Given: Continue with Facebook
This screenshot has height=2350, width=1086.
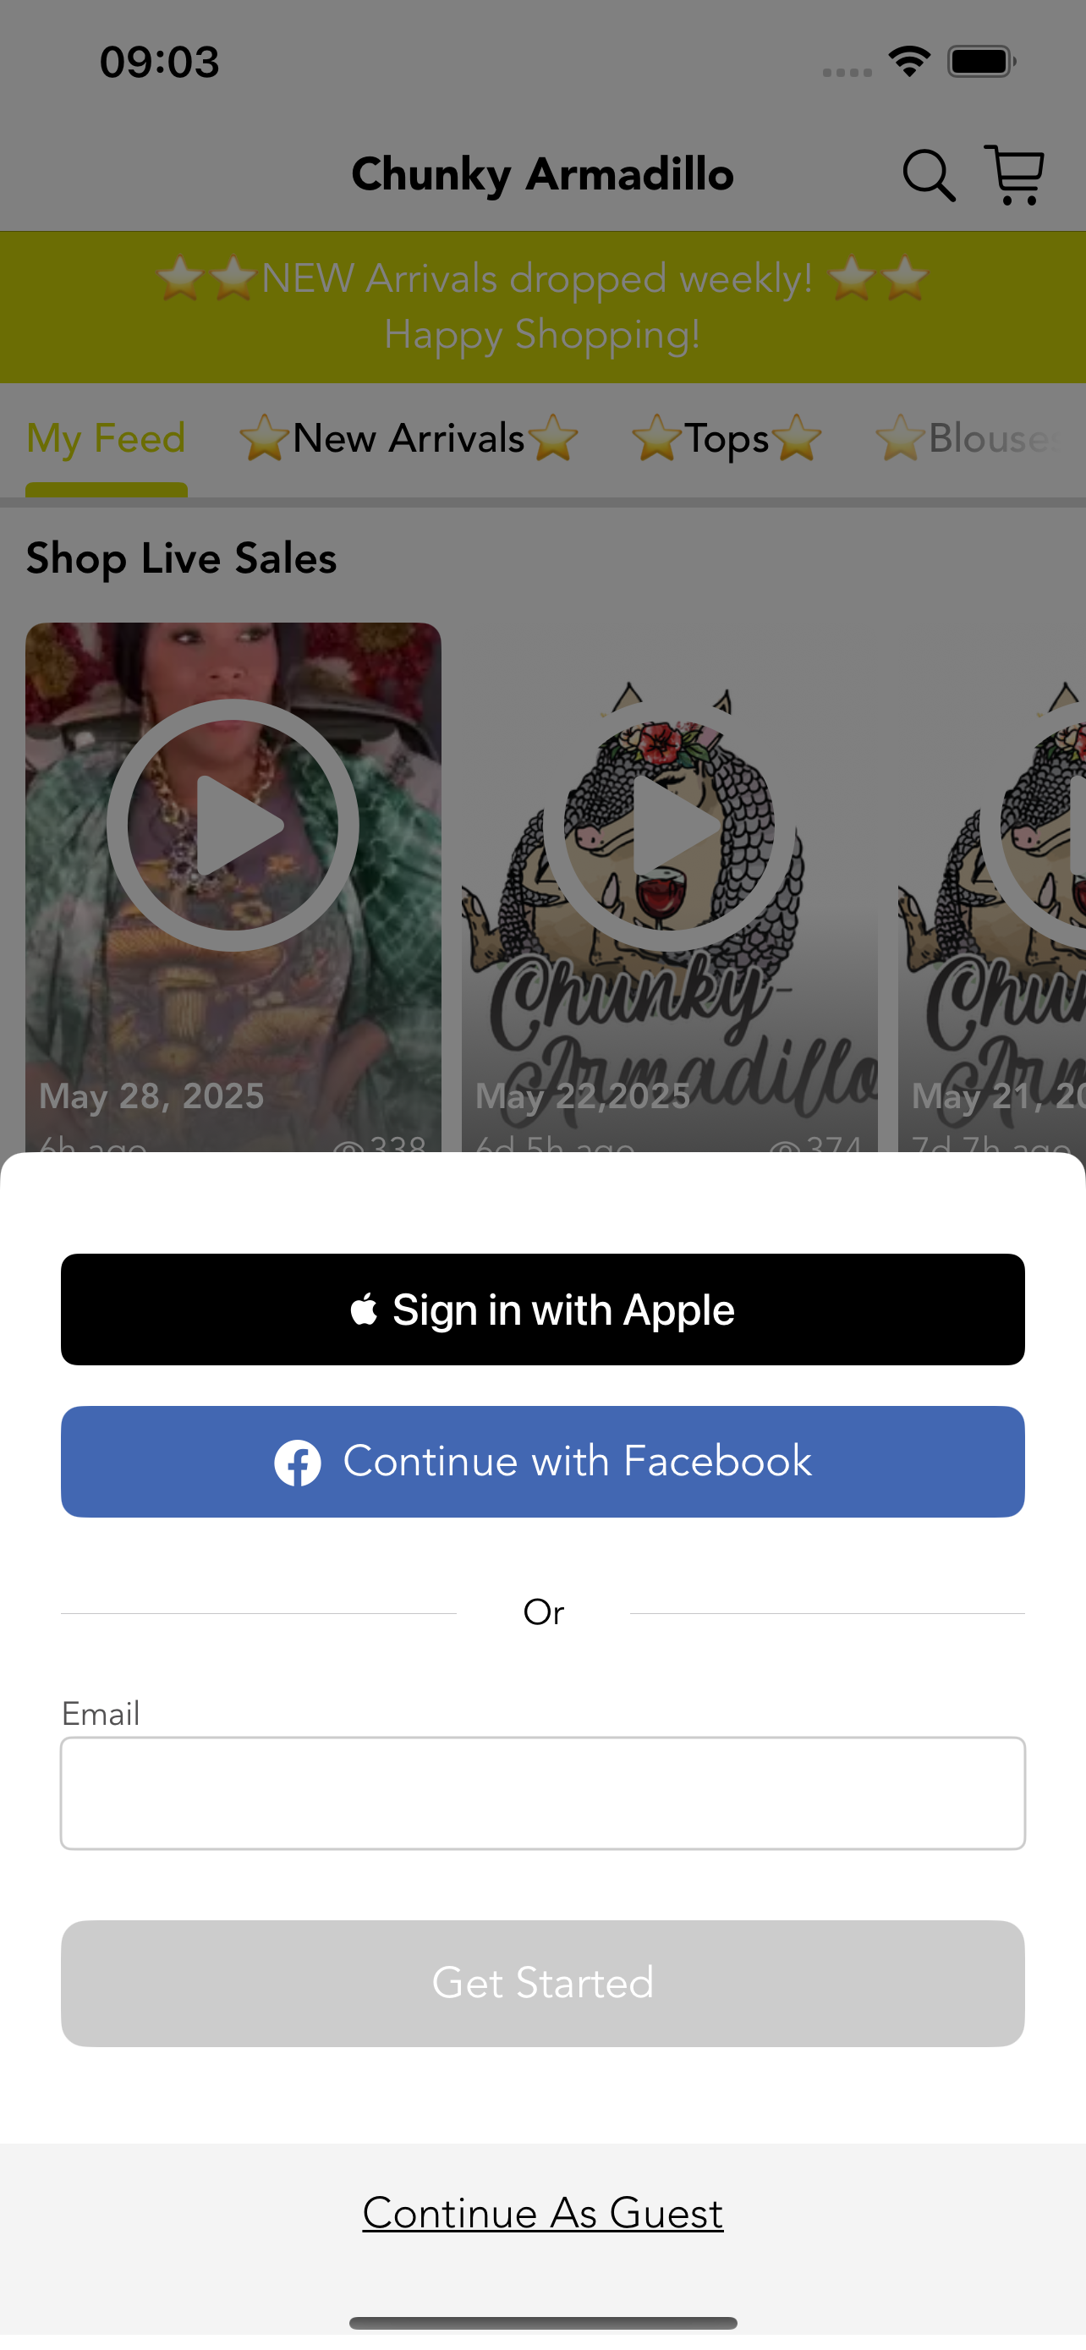Looking at the screenshot, I should tap(542, 1463).
